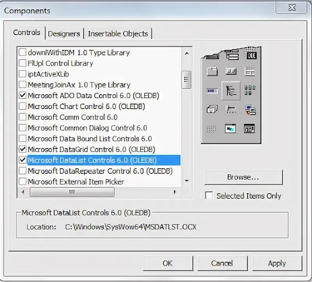Click the list's scroll down arrow

tap(187, 181)
